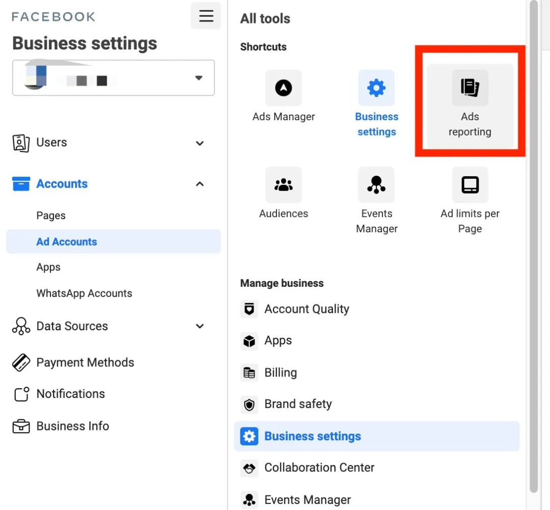Select Ad Accounts in the sidebar
Viewport: 550px width, 510px height.
67,242
